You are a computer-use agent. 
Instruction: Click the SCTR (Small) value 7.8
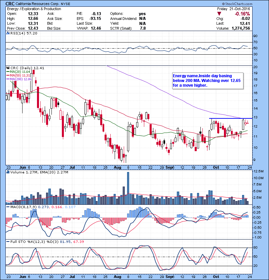pyautogui.click(x=143, y=28)
